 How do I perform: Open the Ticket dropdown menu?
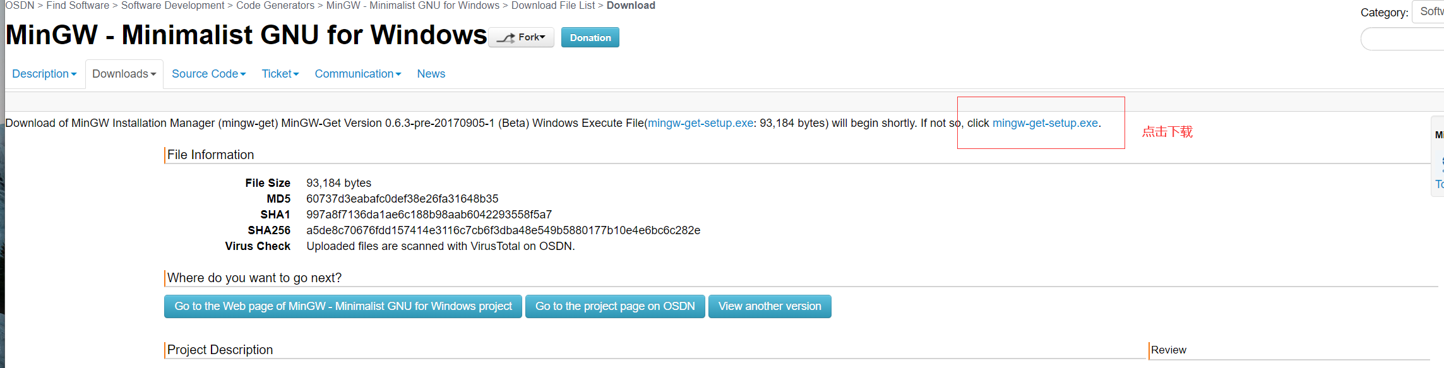pyautogui.click(x=280, y=74)
